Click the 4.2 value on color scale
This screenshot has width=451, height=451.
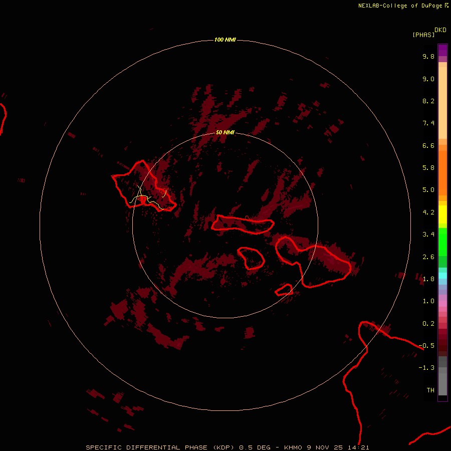(428, 212)
